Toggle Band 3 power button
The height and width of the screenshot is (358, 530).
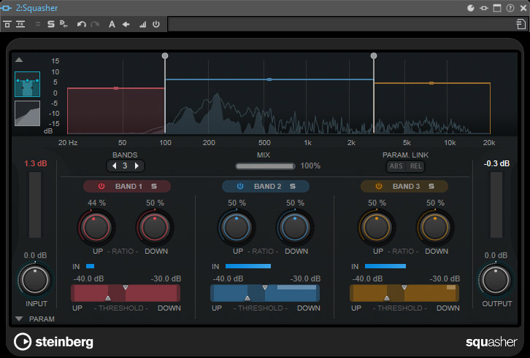pos(379,186)
